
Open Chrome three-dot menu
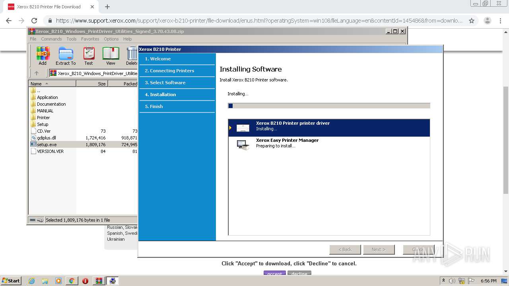(x=501, y=21)
